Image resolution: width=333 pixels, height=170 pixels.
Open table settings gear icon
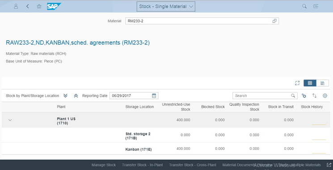(x=325, y=96)
